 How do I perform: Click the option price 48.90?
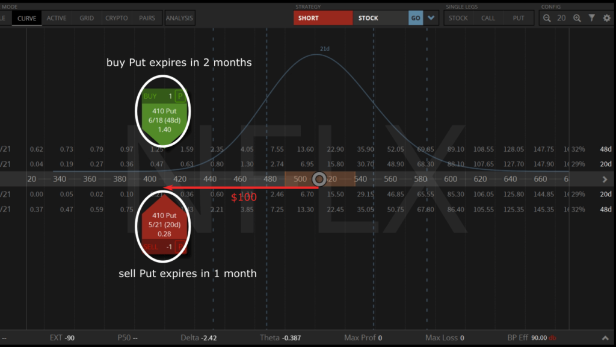pyautogui.click(x=395, y=164)
